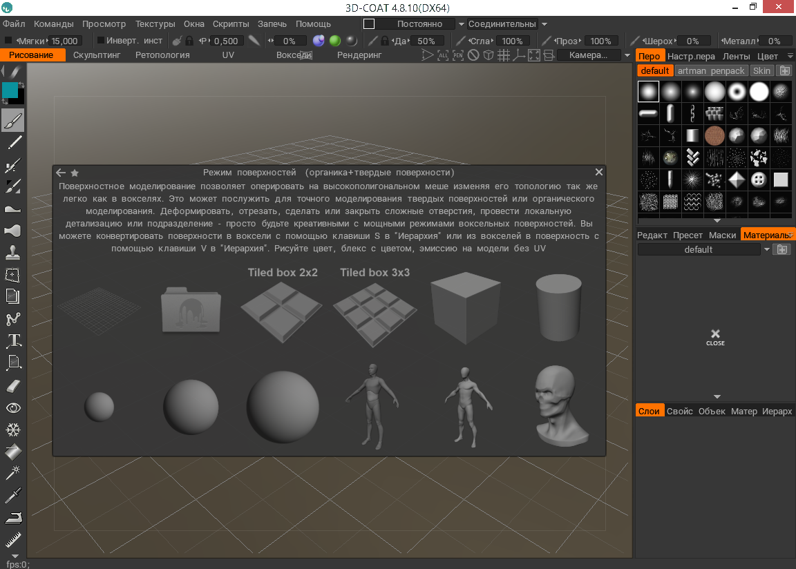Select the snowflake Freeze tool

[x=13, y=430]
